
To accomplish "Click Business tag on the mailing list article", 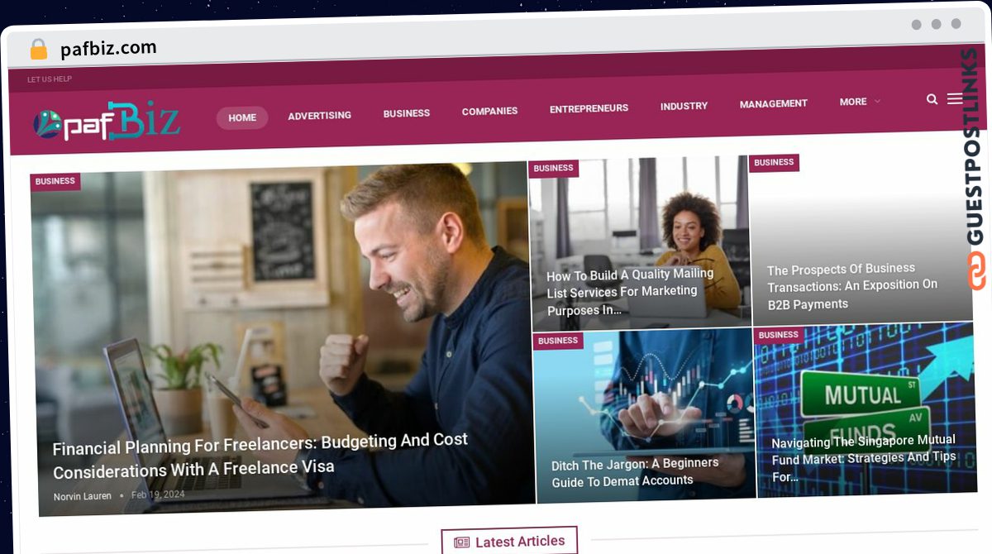I will pyautogui.click(x=553, y=169).
